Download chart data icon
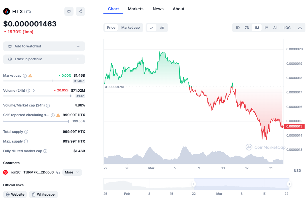The width and height of the screenshot is (308, 203). coord(300,28)
